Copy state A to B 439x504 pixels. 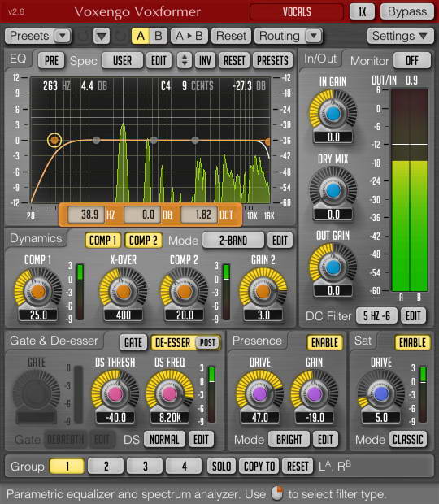coord(189,36)
